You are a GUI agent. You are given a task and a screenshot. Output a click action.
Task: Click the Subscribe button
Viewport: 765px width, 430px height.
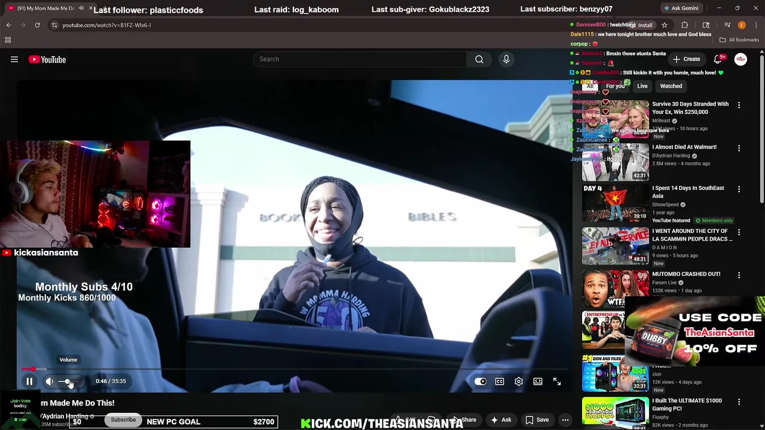(123, 420)
